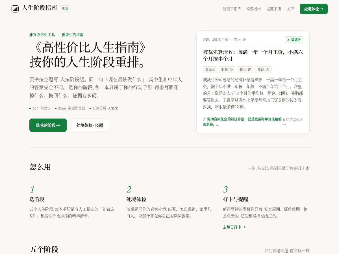Click the 收益 大 tag

coord(263,70)
